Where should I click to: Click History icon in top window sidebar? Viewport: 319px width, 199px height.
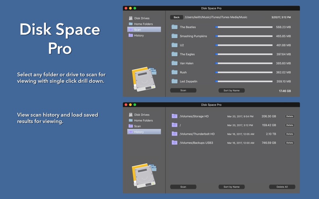pos(131,35)
